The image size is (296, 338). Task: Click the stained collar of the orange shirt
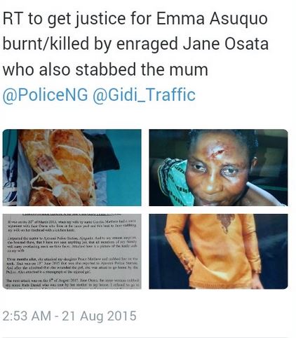tap(226, 223)
